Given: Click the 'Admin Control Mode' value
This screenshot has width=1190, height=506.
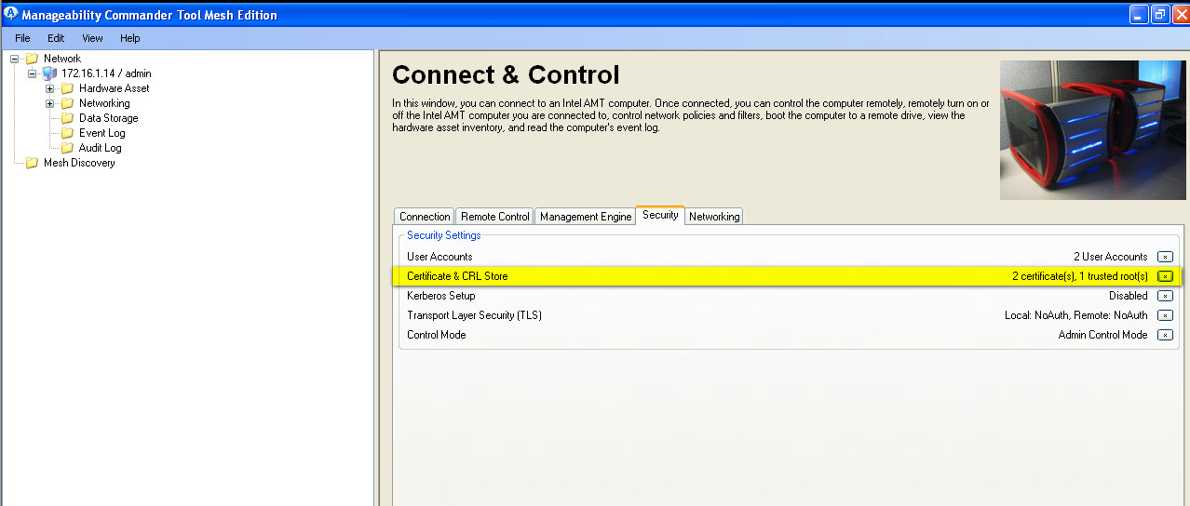Looking at the screenshot, I should (1103, 335).
